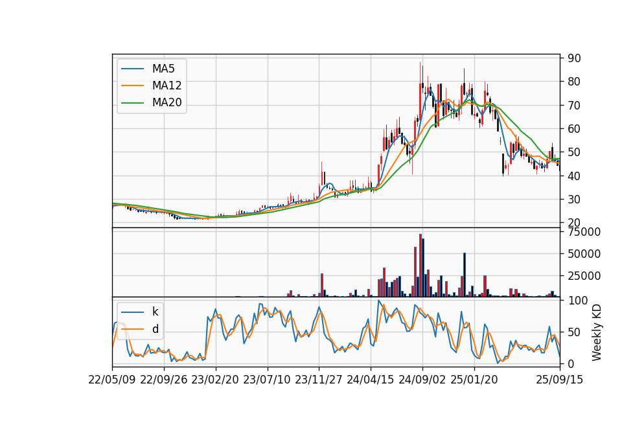Click the 60 price axis tick
The image size is (622, 447).
[x=574, y=129]
